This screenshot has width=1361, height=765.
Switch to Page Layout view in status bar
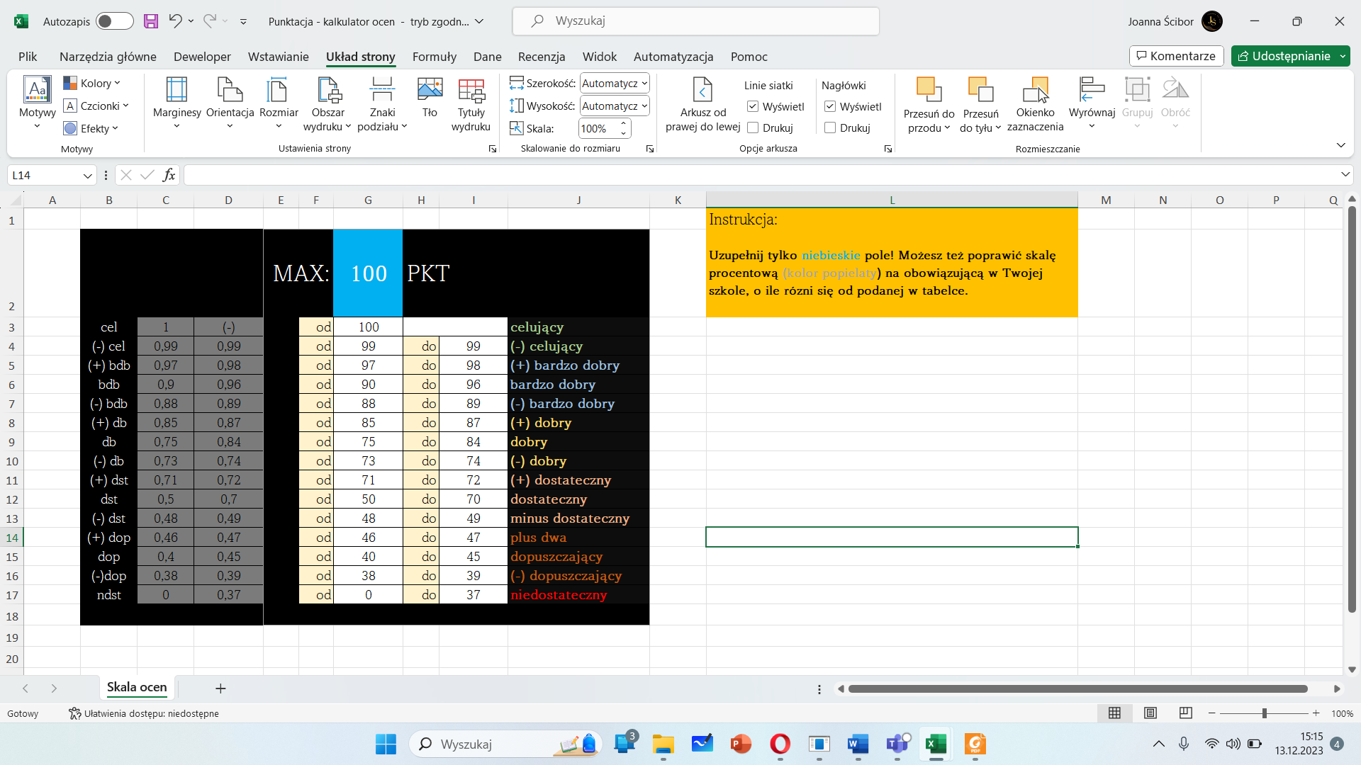1150,713
